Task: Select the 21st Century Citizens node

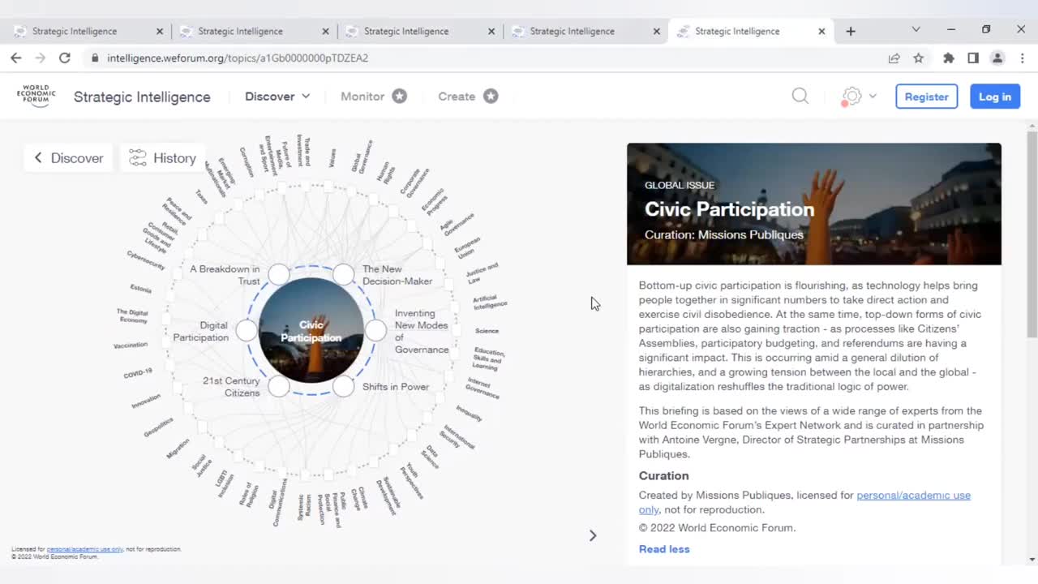Action: 279,386
